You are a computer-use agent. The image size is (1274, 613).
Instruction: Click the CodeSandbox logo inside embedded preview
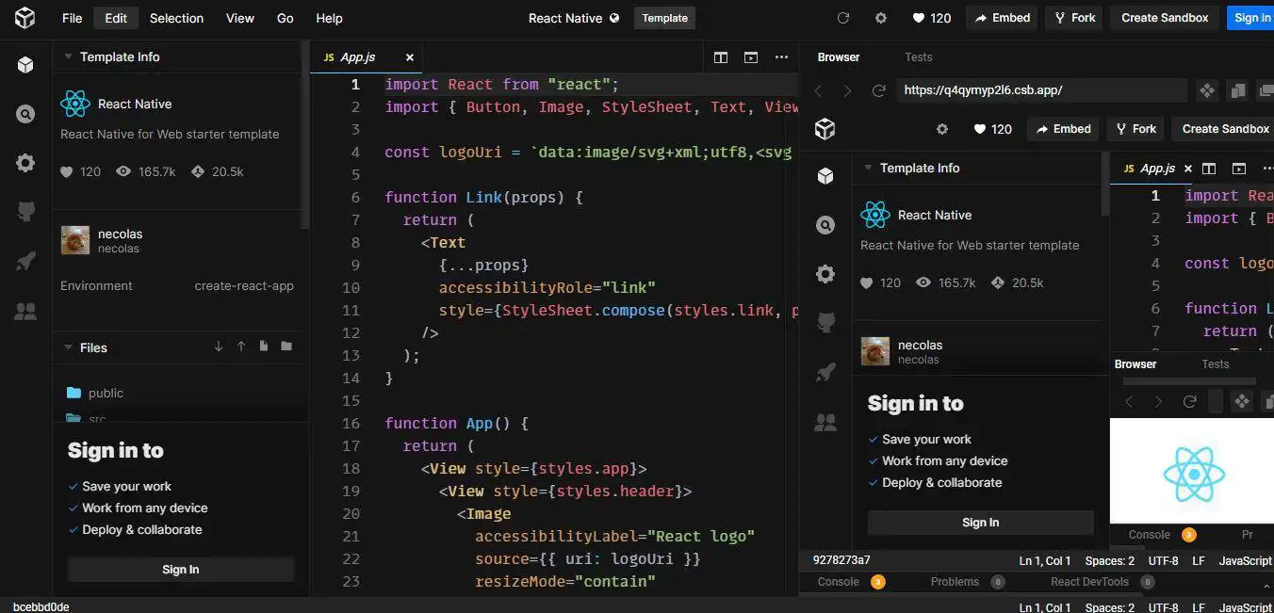(x=825, y=129)
